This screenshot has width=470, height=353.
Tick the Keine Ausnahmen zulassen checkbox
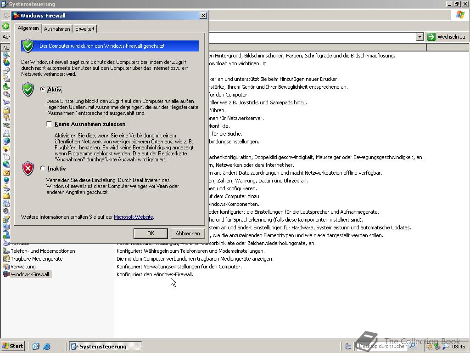(49, 124)
